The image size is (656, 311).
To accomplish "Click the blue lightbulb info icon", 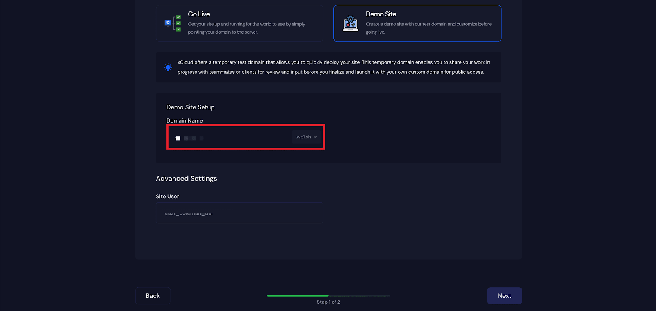I will [x=168, y=67].
